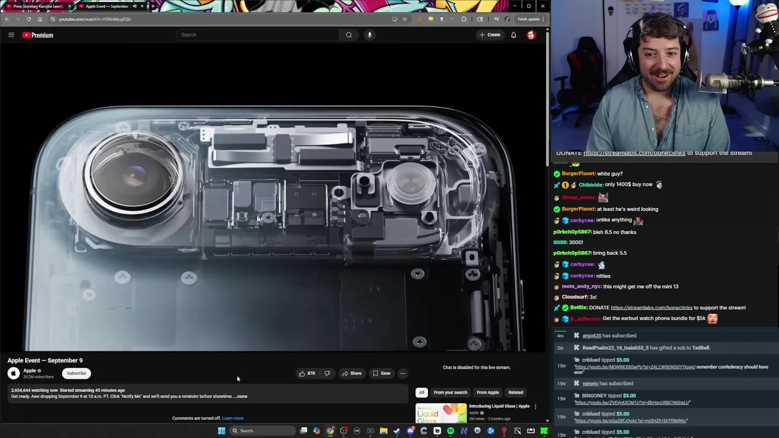Click the YouTube search box
779x438 pixels.
click(x=257, y=35)
